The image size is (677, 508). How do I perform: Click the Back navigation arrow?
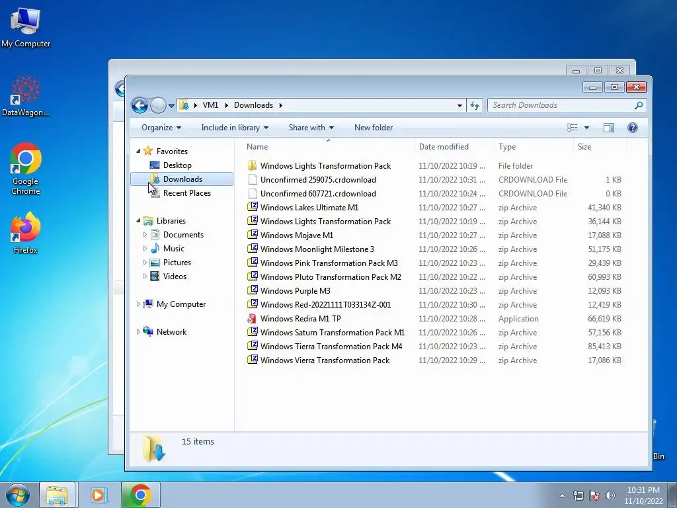[140, 105]
